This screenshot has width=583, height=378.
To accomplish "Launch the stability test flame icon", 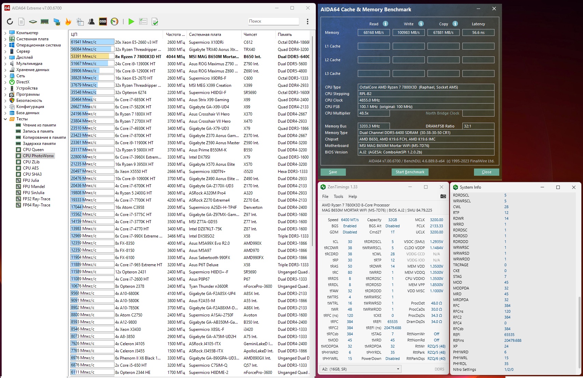I will pyautogui.click(x=68, y=22).
